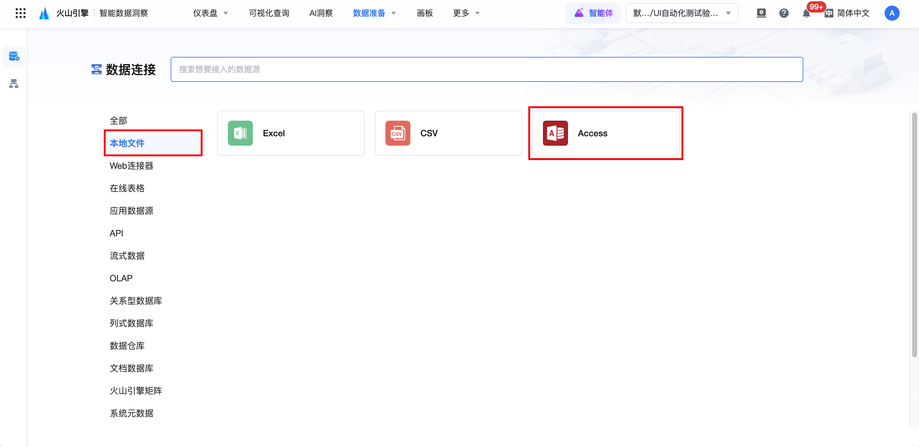Viewport: 919px width, 447px height.
Task: Open the project selector dropdown UI自动化测试验
Action: [x=681, y=13]
